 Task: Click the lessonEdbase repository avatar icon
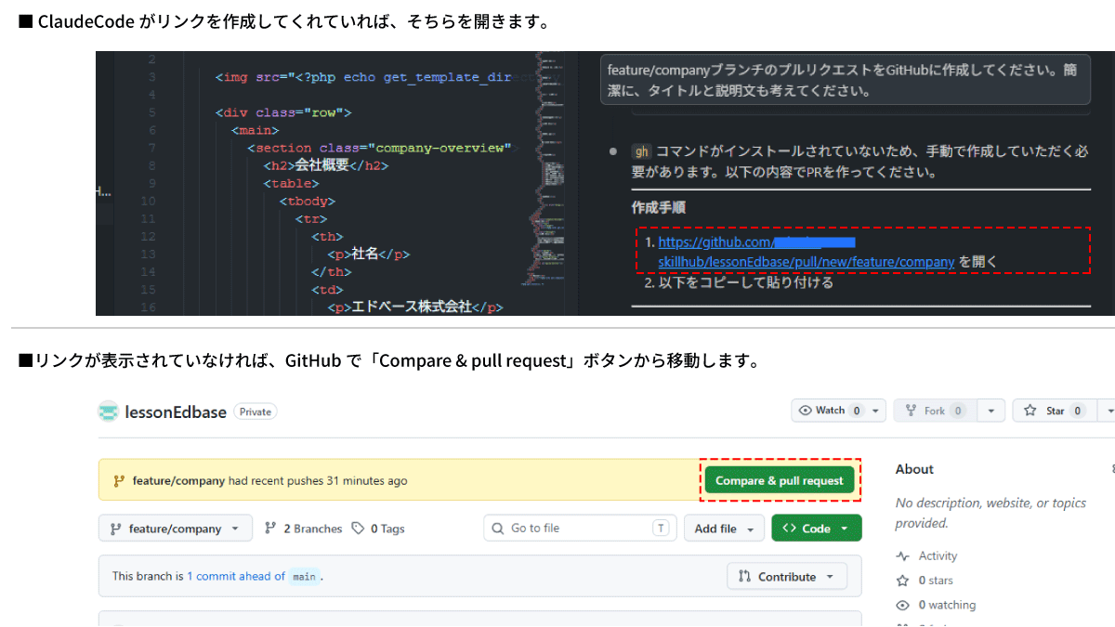(109, 411)
